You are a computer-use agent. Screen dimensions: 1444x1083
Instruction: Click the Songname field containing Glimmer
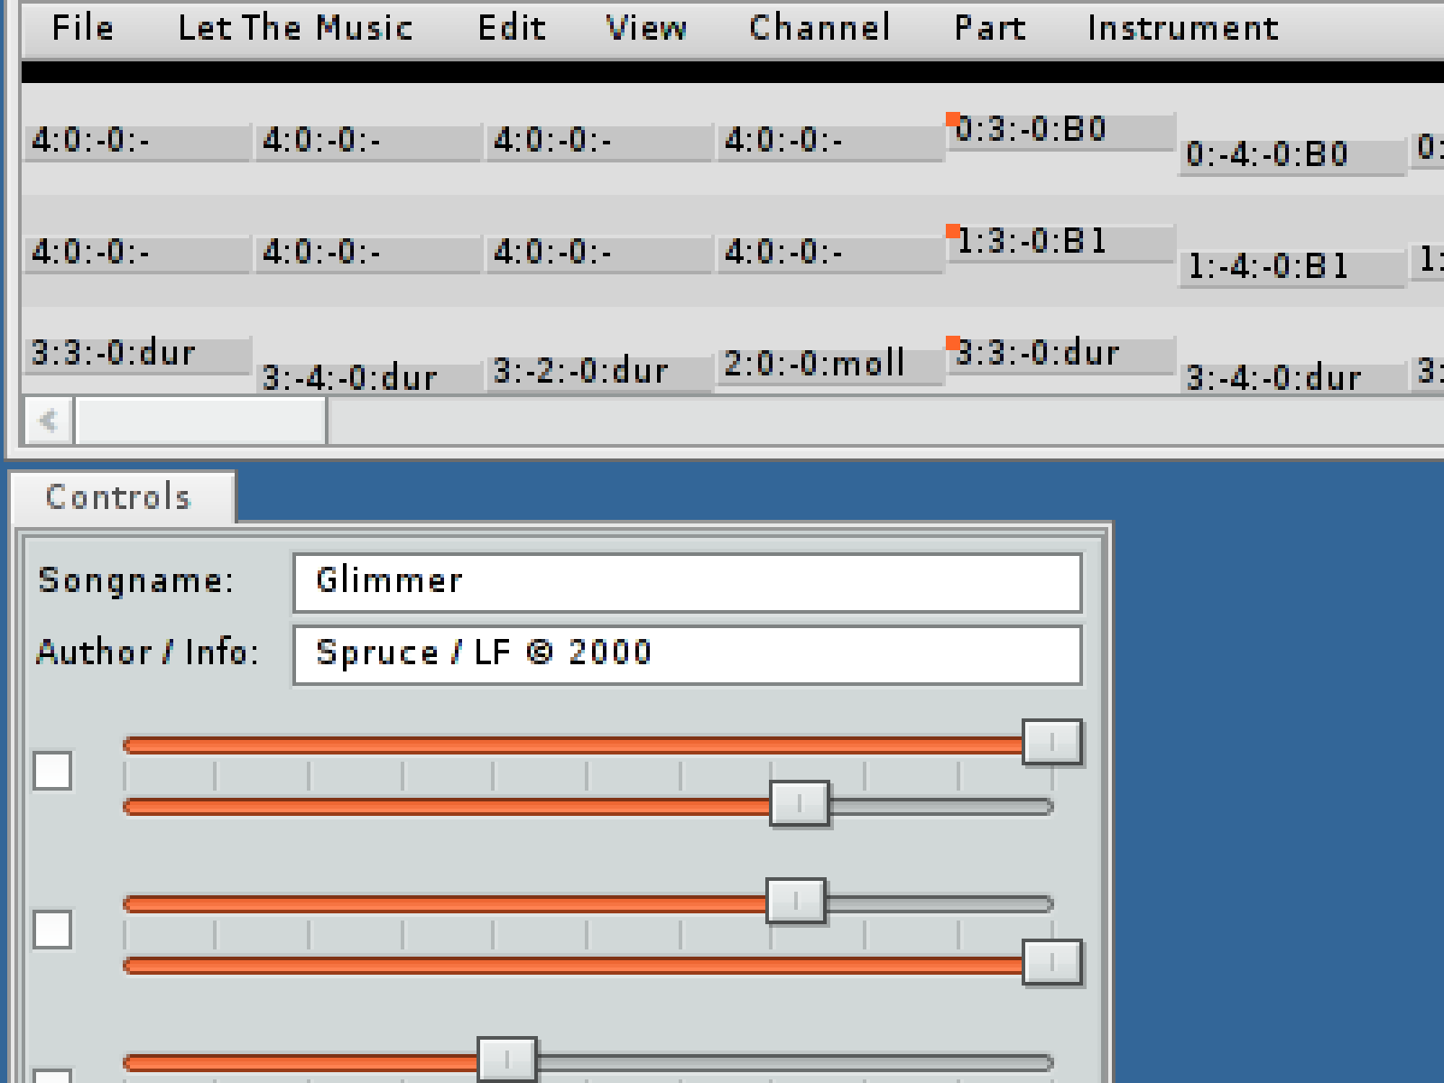click(x=688, y=582)
